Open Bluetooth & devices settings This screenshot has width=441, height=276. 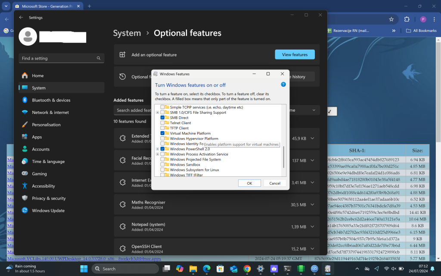[51, 100]
